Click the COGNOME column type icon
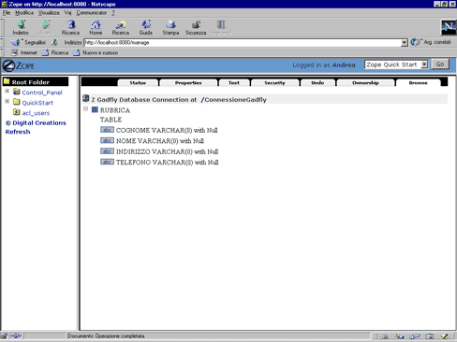 [x=107, y=130]
